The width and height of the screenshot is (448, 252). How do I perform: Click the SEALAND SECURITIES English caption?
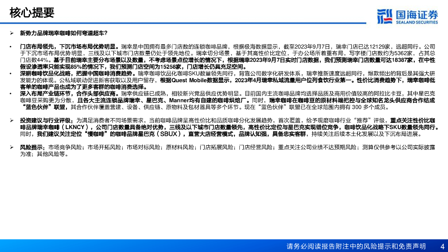[x=417, y=22]
